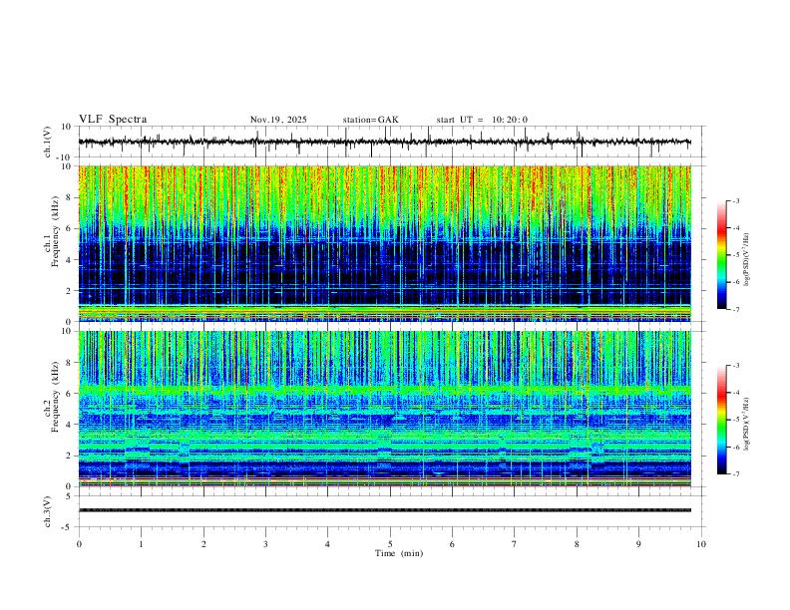Click the ch.1 colorbar log(PSD) label
The image size is (790, 610).
click(747, 260)
